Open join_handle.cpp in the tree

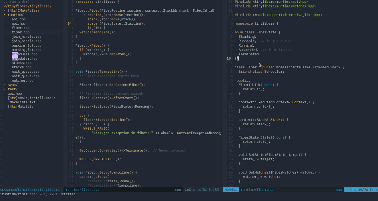coord(27,37)
